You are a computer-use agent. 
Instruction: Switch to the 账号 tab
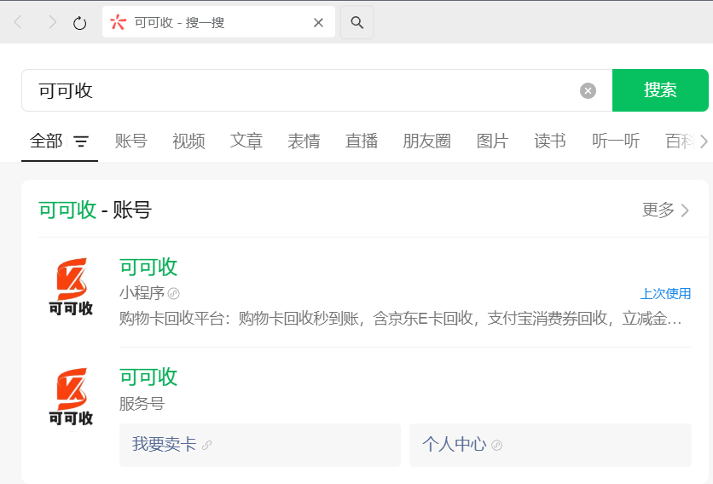pos(131,141)
